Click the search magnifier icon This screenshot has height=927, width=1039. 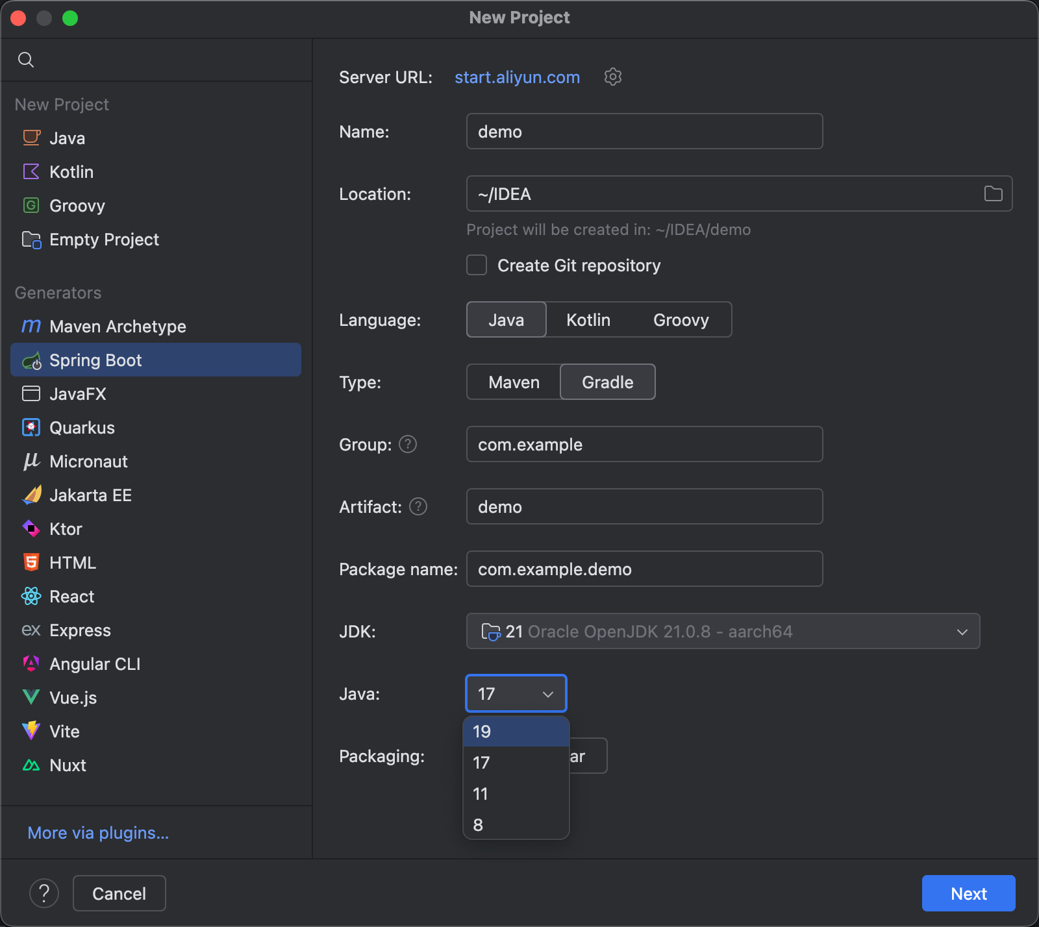(26, 60)
